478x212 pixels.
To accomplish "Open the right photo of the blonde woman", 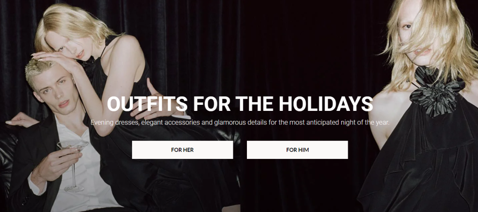I will point(359,106).
